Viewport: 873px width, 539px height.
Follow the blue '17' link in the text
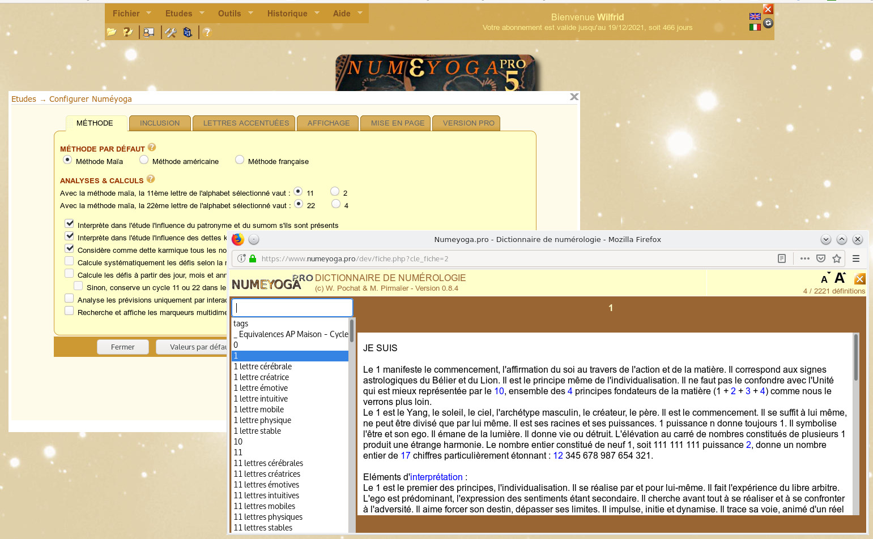406,455
